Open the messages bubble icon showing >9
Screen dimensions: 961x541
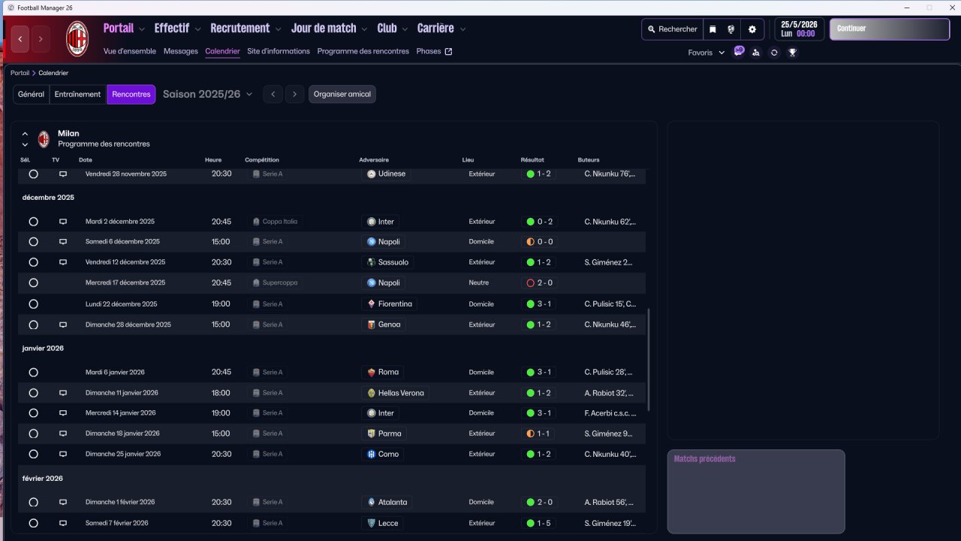(739, 51)
